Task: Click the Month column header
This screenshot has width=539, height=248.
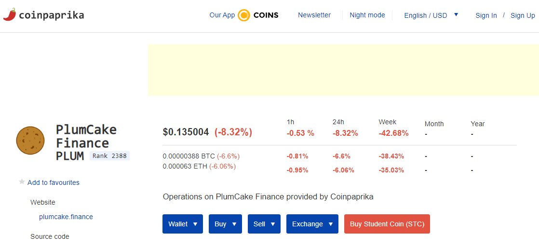Action: pyautogui.click(x=434, y=124)
